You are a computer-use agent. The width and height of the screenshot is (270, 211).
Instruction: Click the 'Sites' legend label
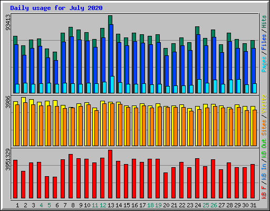[x=264, y=128]
